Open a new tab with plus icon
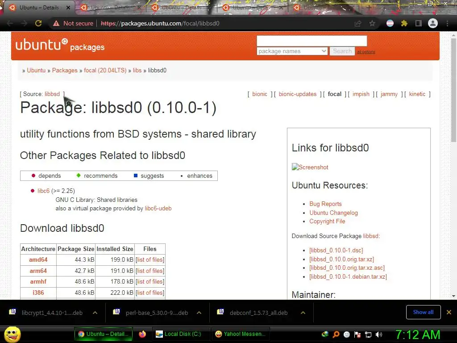The image size is (457, 343). coord(369,7)
